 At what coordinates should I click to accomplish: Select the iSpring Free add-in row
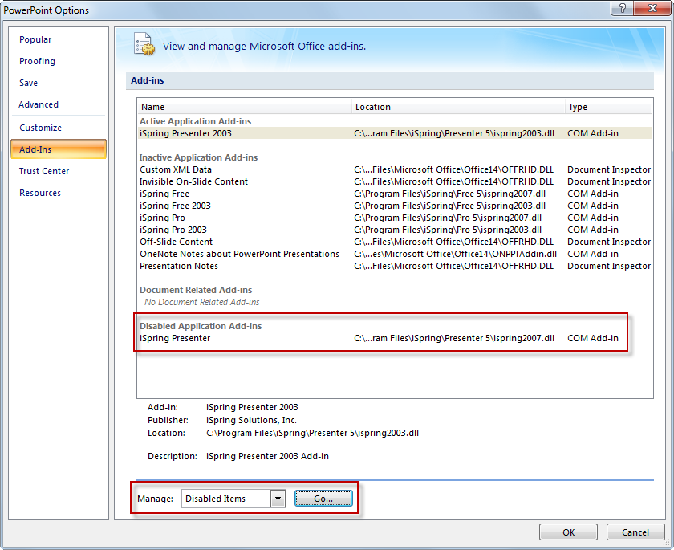[x=395, y=194]
